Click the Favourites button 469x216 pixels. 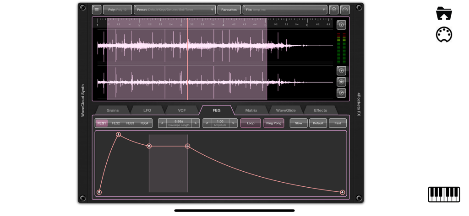(x=229, y=10)
